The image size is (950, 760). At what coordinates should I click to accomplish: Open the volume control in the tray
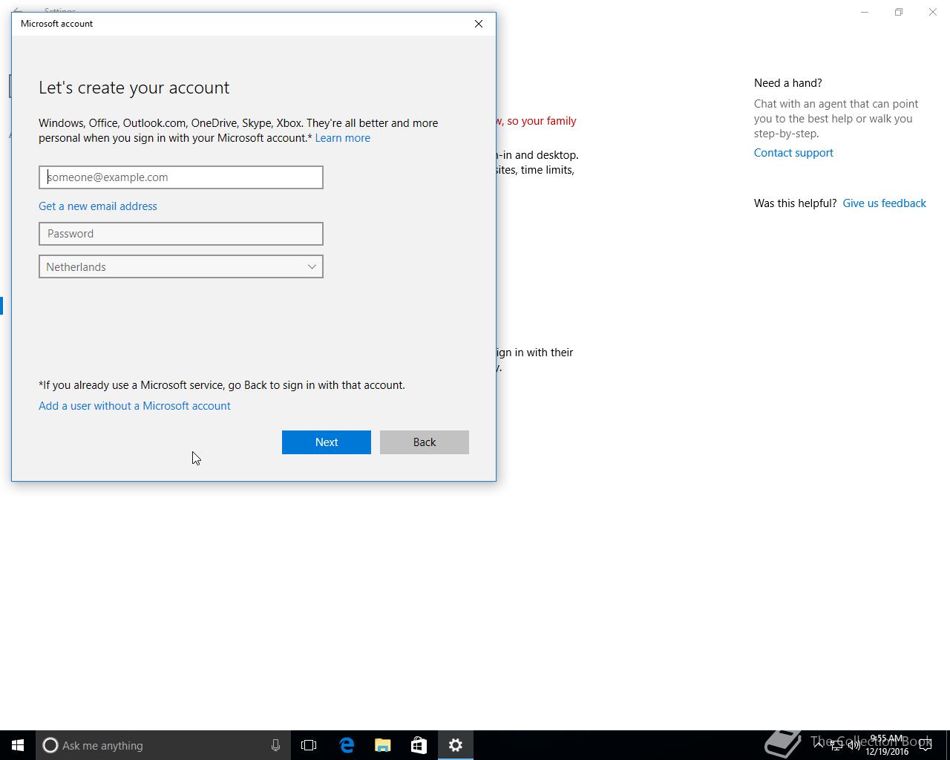(x=854, y=746)
